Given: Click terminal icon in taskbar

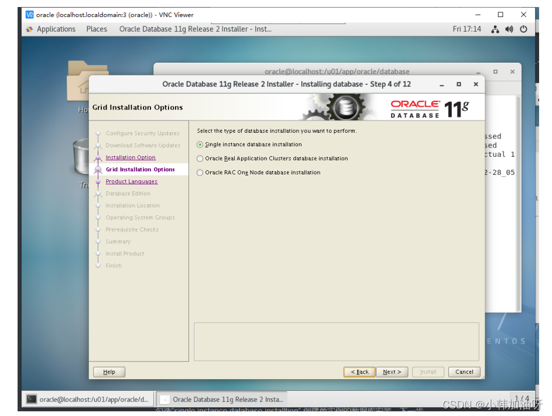Looking at the screenshot, I should coord(32,399).
